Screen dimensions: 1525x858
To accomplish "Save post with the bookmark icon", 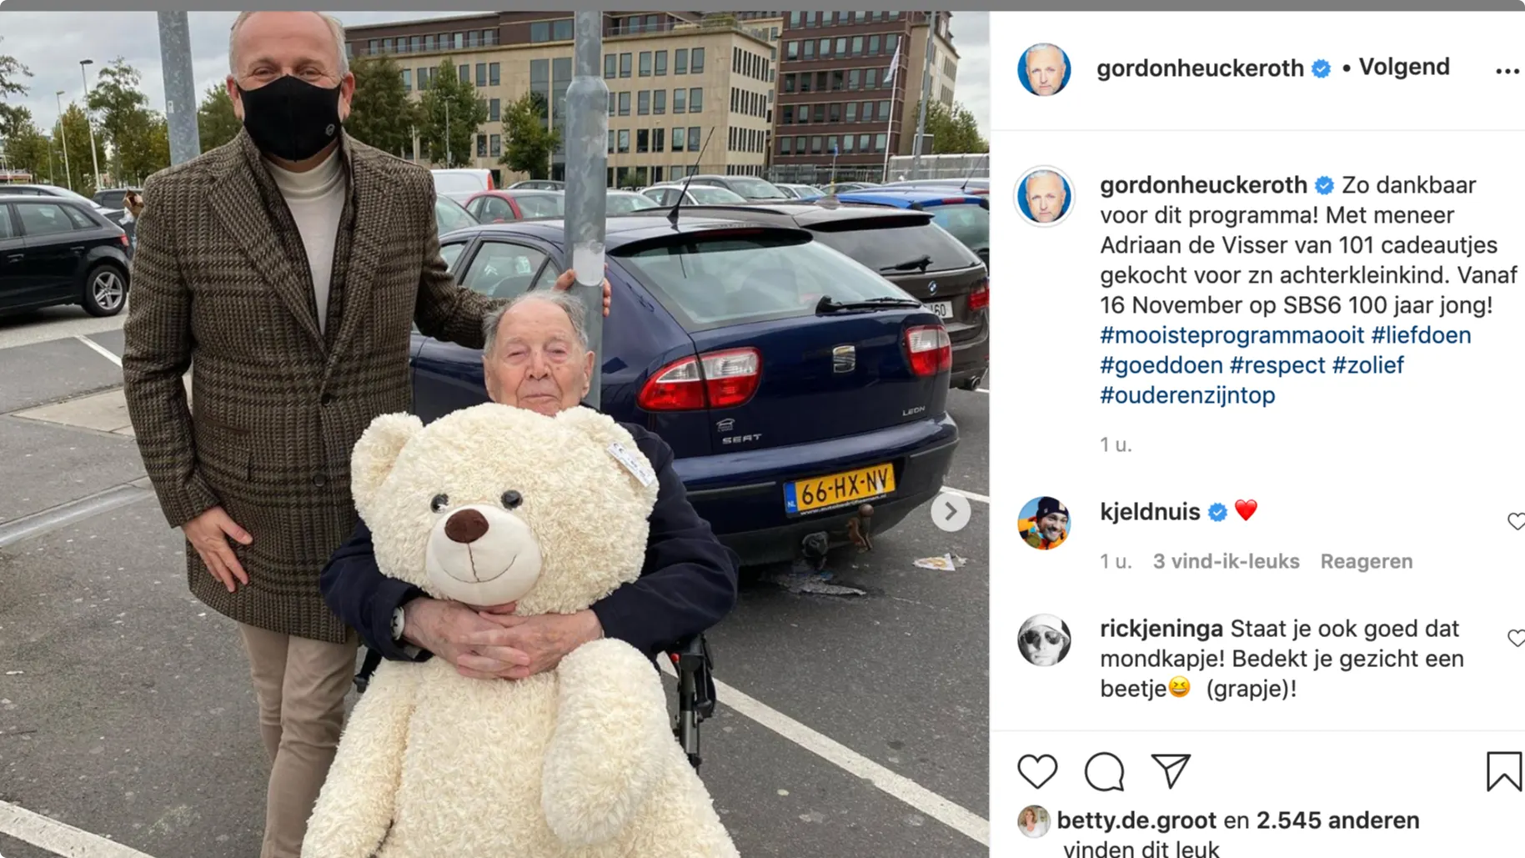I will 1504,771.
